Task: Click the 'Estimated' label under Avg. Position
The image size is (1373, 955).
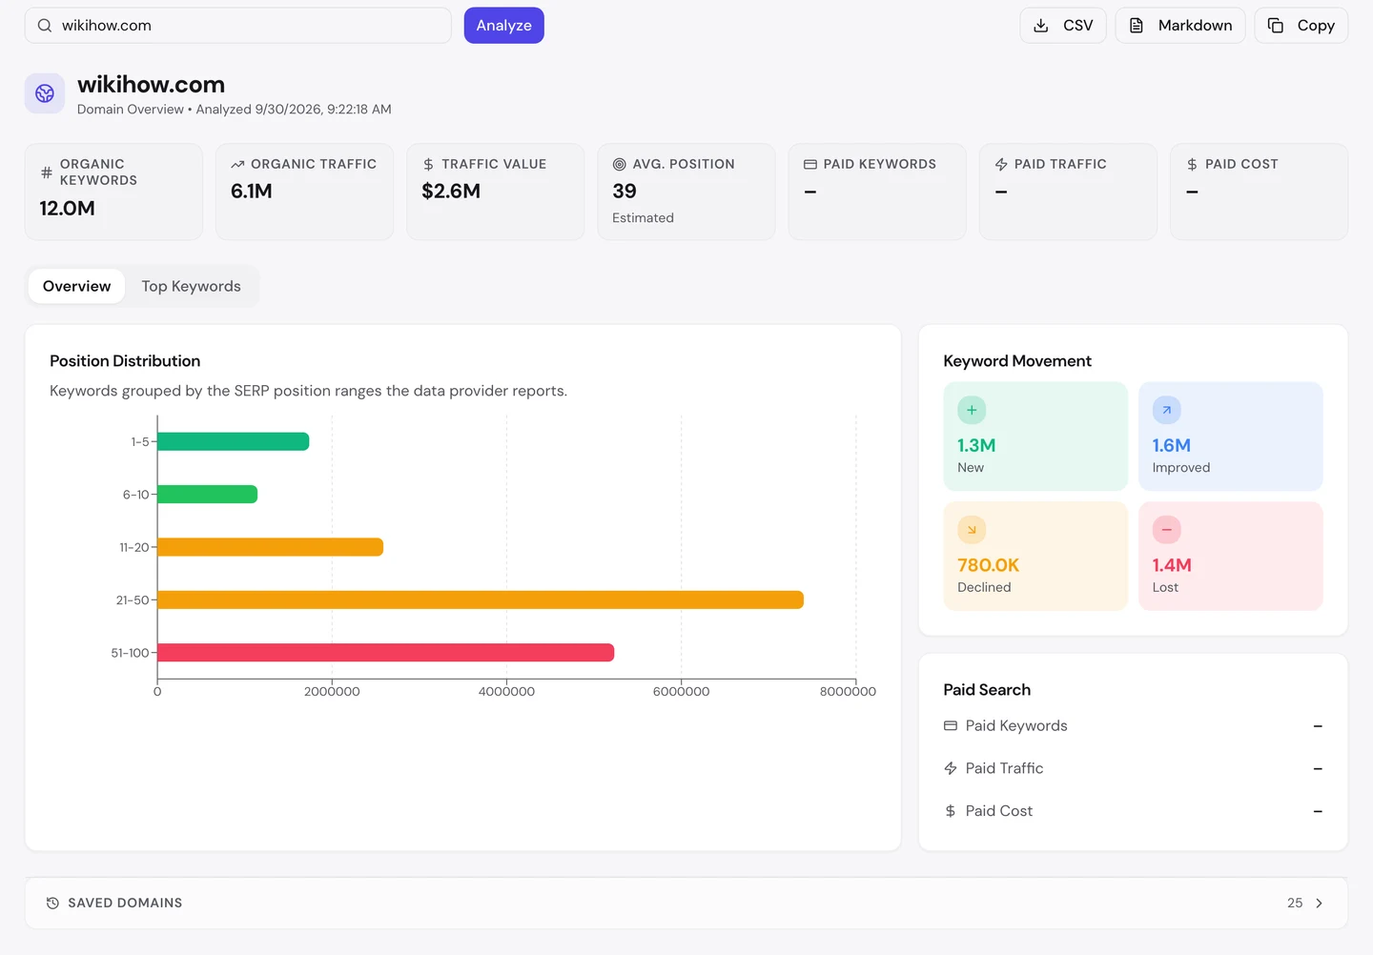Action: [x=643, y=218]
